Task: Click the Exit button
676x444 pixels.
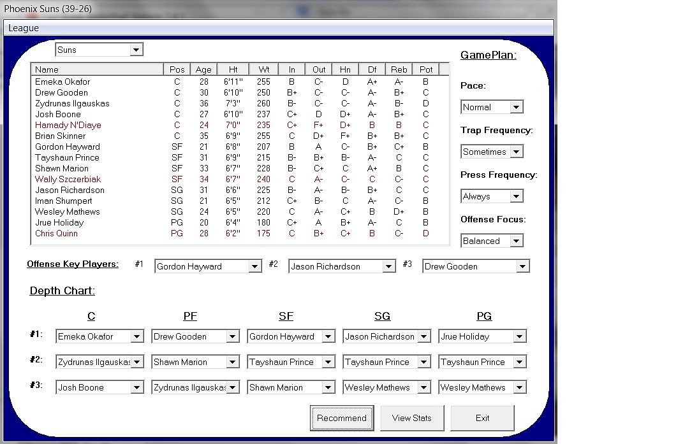Action: pyautogui.click(x=482, y=418)
